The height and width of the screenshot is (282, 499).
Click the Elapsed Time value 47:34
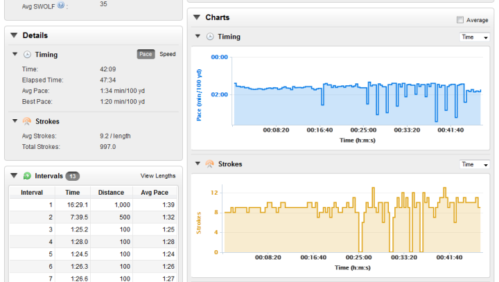coord(108,80)
